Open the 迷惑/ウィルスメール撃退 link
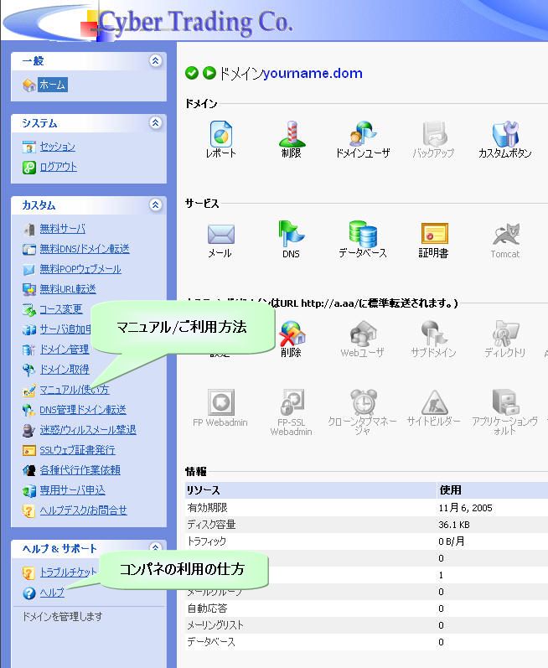 pos(87,430)
